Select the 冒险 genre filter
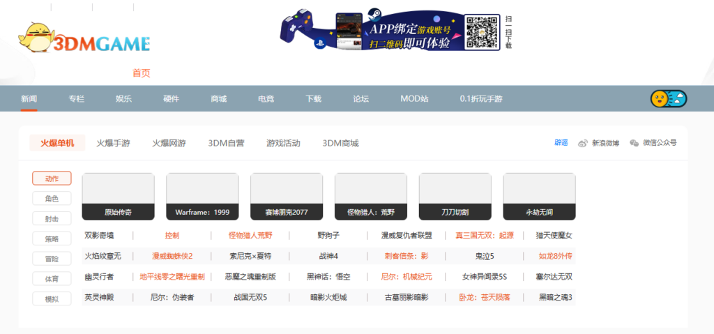This screenshot has width=714, height=334. [x=52, y=259]
